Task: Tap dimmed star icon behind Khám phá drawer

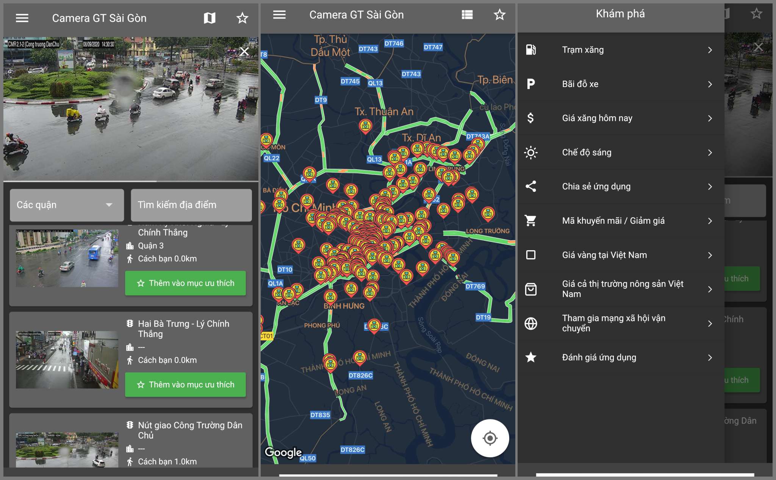Action: pyautogui.click(x=756, y=14)
